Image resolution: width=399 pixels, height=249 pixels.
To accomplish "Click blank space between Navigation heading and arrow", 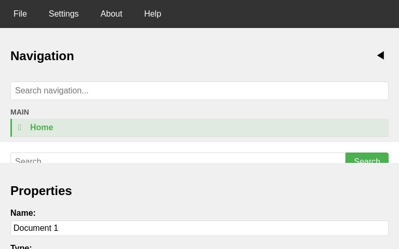I will (223, 56).
